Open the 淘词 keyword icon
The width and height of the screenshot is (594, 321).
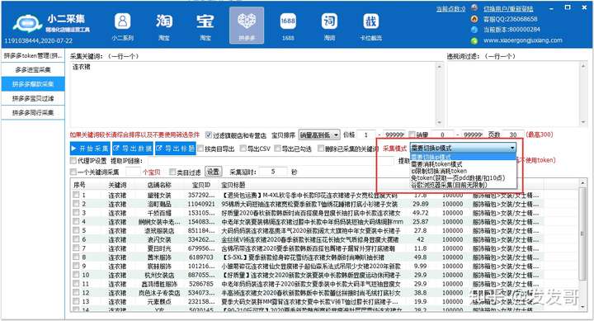pos(329,21)
